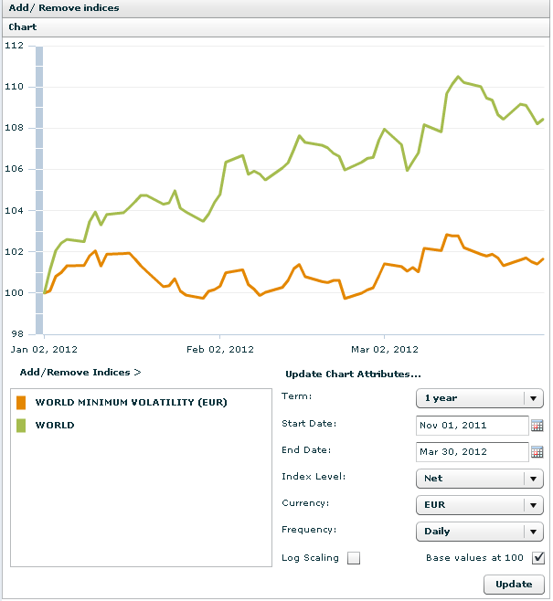Click the End Date input field
This screenshot has height=601, width=553.
point(471,452)
